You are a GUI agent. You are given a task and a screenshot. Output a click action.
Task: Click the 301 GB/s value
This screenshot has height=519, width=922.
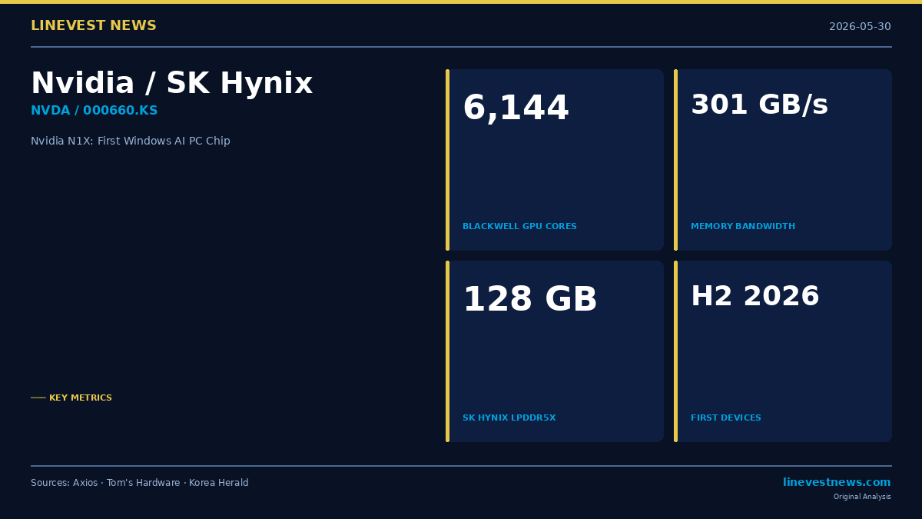point(759,105)
